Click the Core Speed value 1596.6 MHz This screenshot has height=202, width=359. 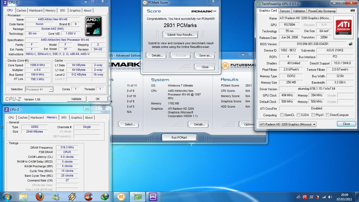click(x=38, y=65)
